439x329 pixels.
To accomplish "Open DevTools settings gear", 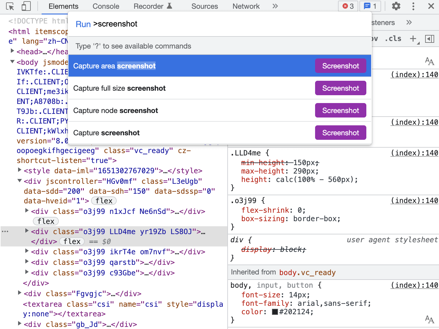I will point(396,6).
